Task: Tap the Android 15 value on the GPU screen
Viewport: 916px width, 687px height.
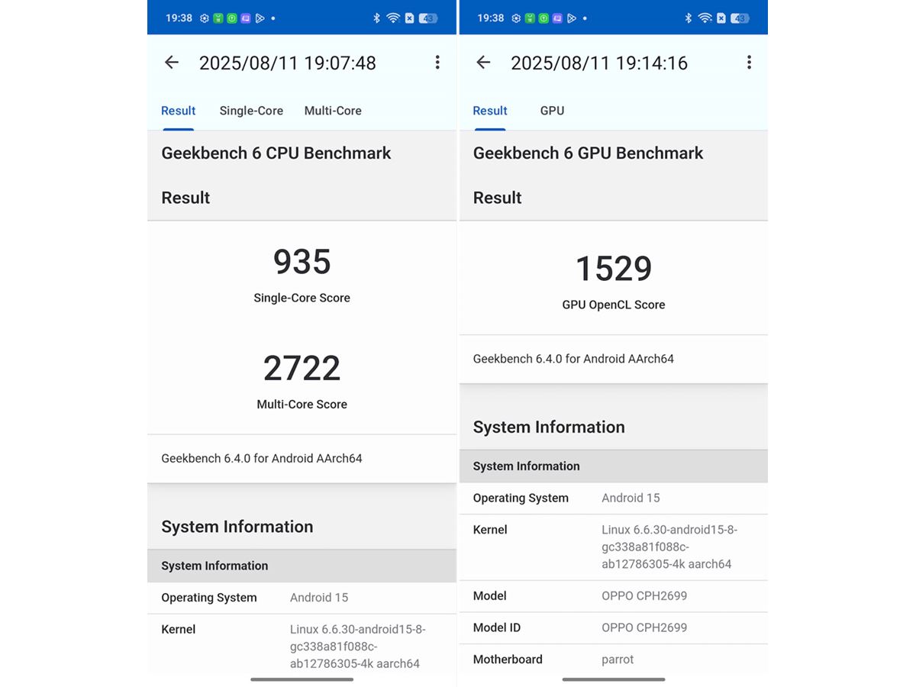Action: [631, 498]
